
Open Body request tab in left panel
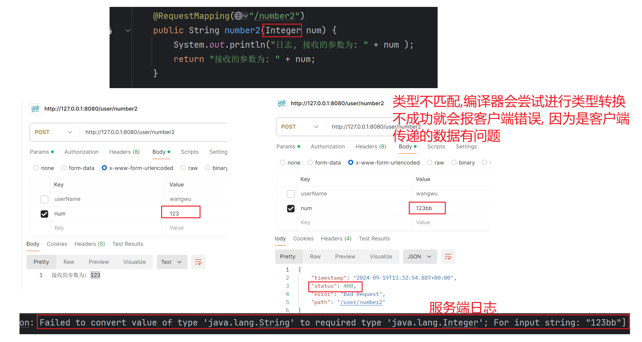tap(161, 152)
